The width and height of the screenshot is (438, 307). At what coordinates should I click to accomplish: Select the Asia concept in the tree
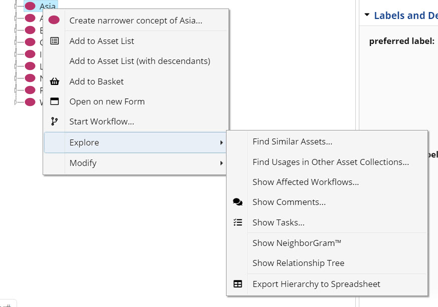[47, 6]
